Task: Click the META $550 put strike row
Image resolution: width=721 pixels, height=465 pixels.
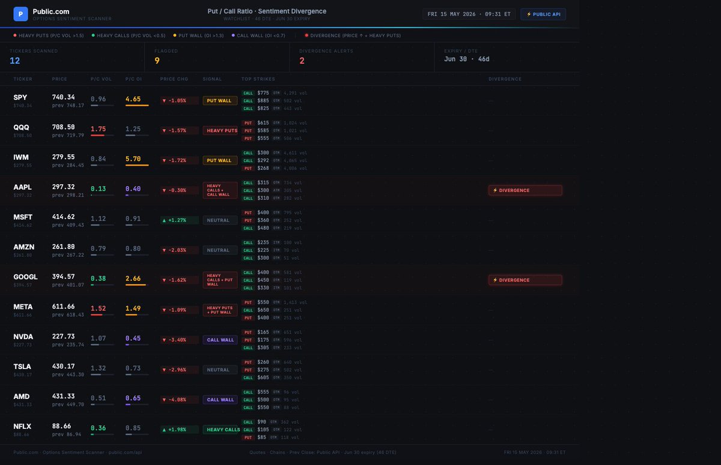Action: 274,302
